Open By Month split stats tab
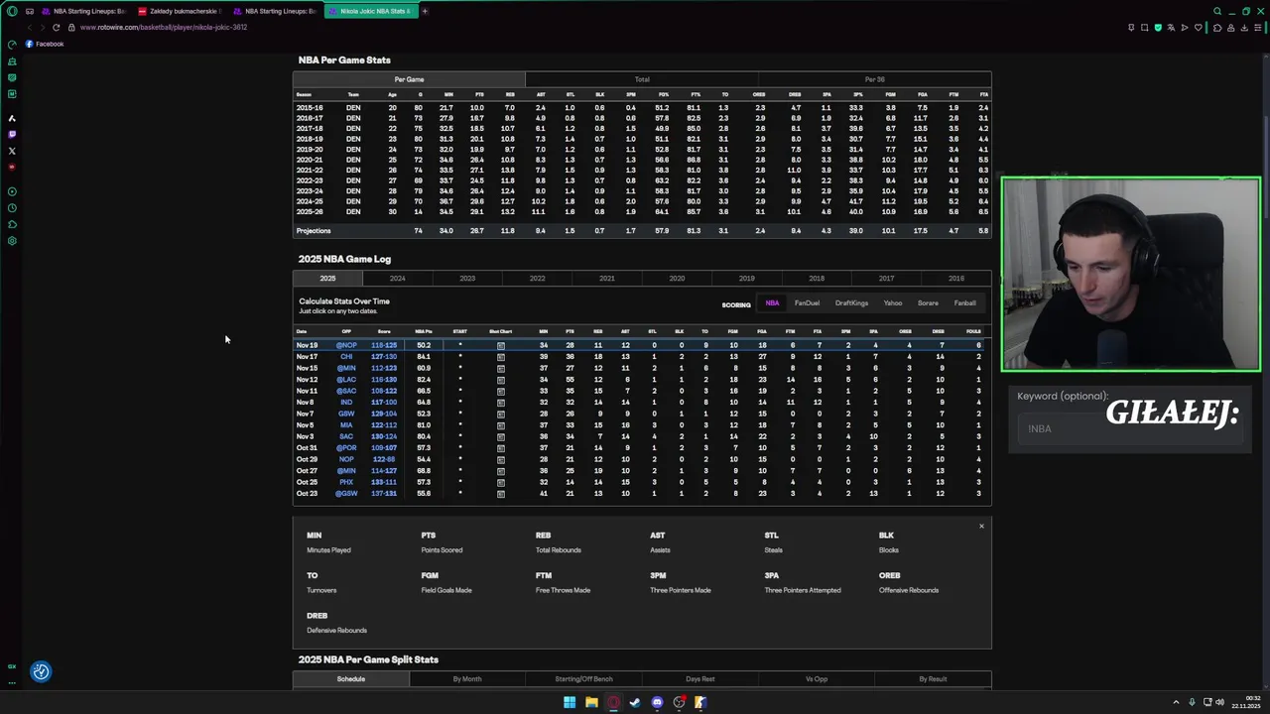Image resolution: width=1270 pixels, height=714 pixels. point(467,679)
